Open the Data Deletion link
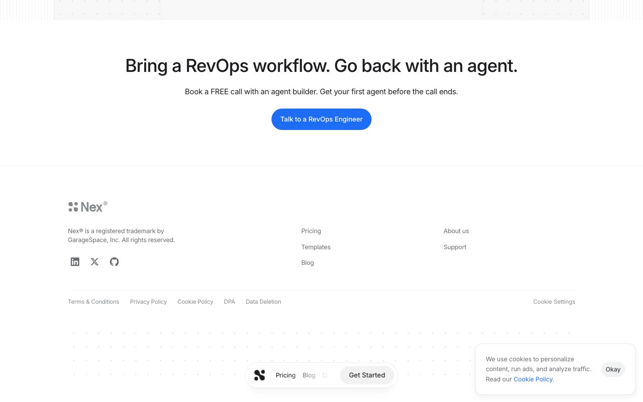 pos(263,302)
